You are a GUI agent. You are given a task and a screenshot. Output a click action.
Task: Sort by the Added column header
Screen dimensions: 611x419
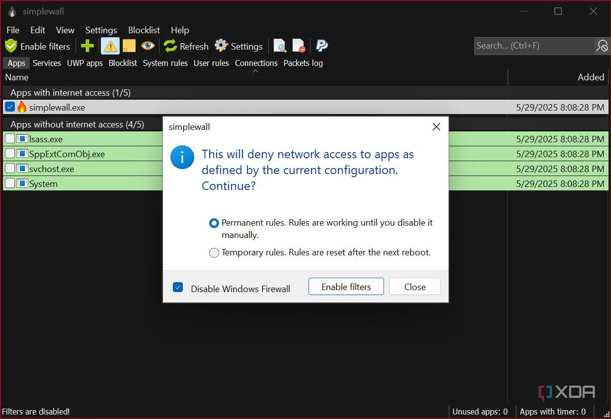pos(559,77)
